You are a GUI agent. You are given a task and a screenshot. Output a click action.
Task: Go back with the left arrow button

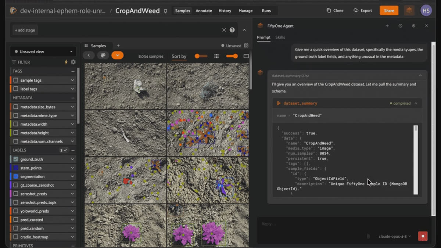pos(89,55)
